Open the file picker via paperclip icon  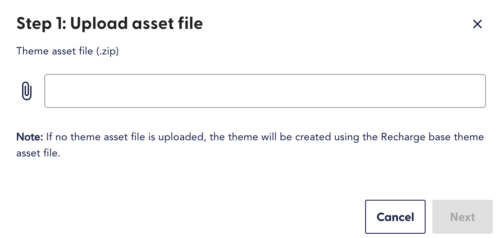pos(26,91)
